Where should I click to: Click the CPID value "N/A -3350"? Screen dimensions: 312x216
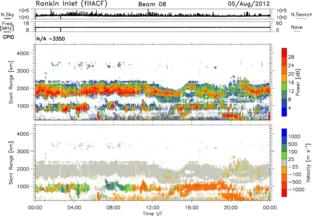point(51,39)
